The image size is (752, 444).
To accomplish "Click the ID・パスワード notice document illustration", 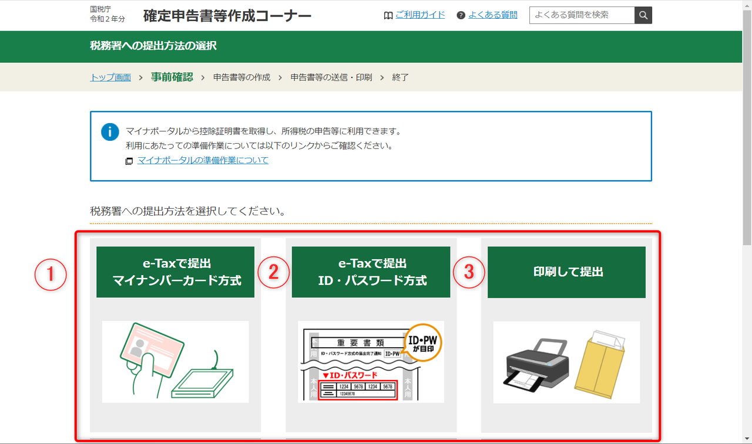I will click(371, 362).
